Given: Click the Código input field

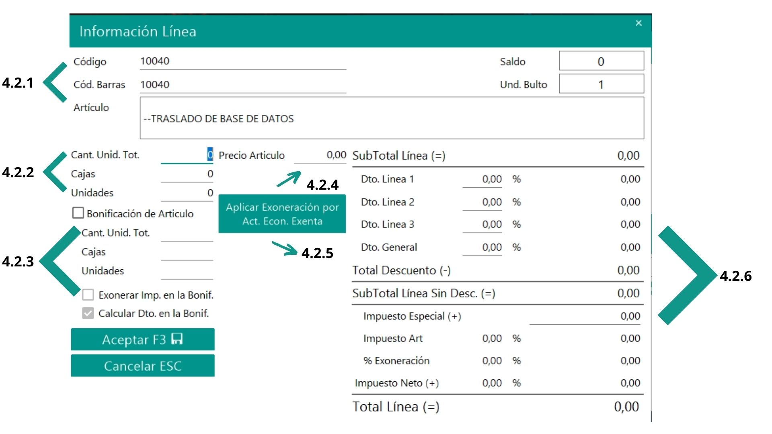Looking at the screenshot, I should (242, 61).
